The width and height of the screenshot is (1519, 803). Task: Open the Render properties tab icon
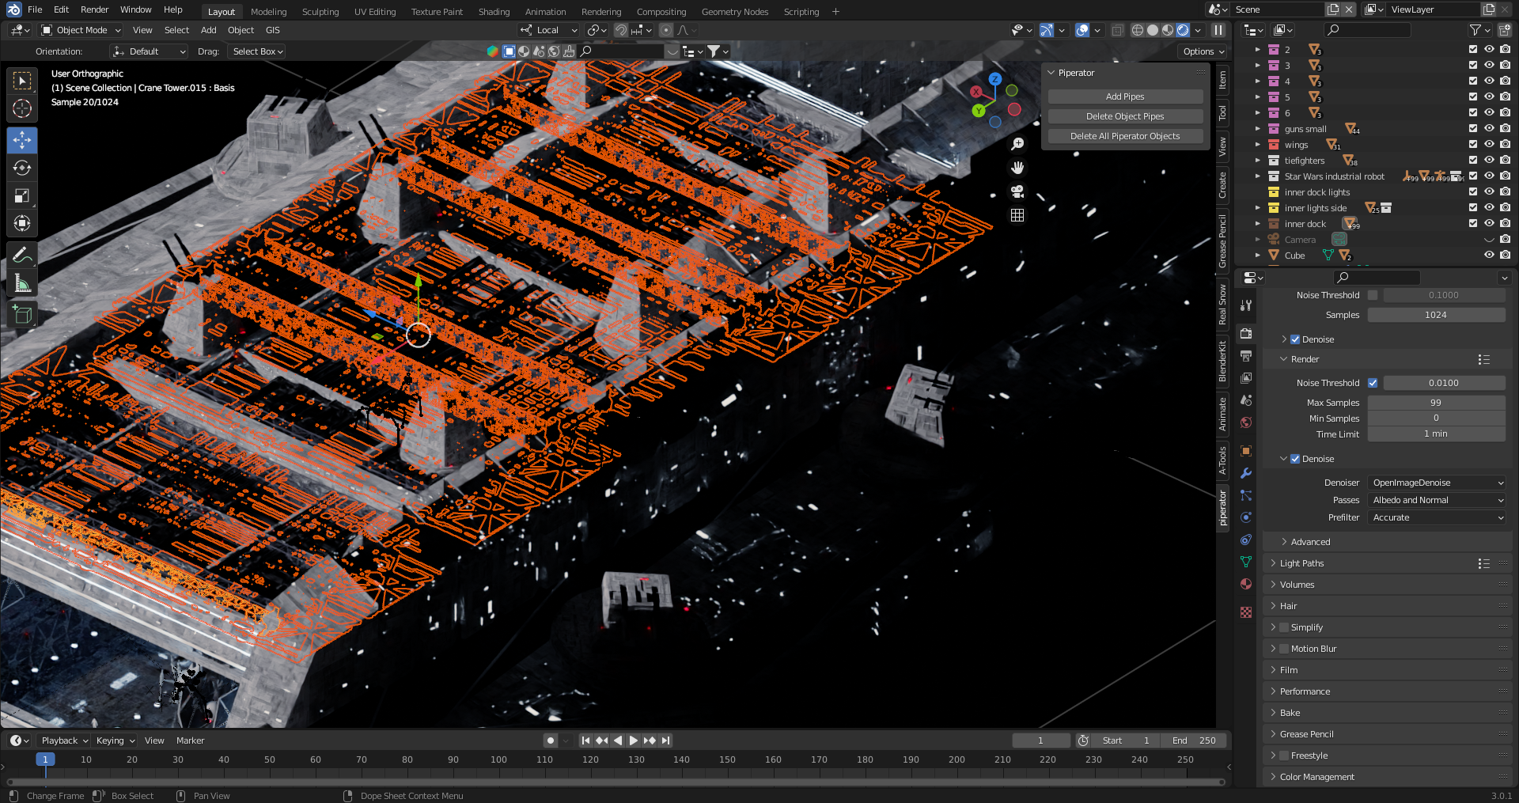pyautogui.click(x=1246, y=333)
